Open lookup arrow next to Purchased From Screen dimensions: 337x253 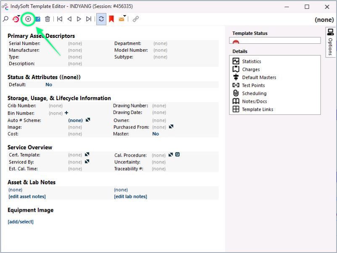click(x=171, y=126)
